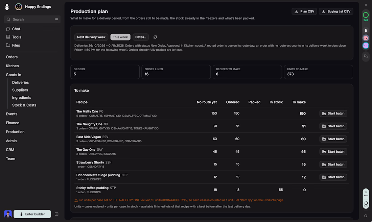Screen dimensions: 372x222
Task: Click the Enter builder button
Action: point(32,214)
